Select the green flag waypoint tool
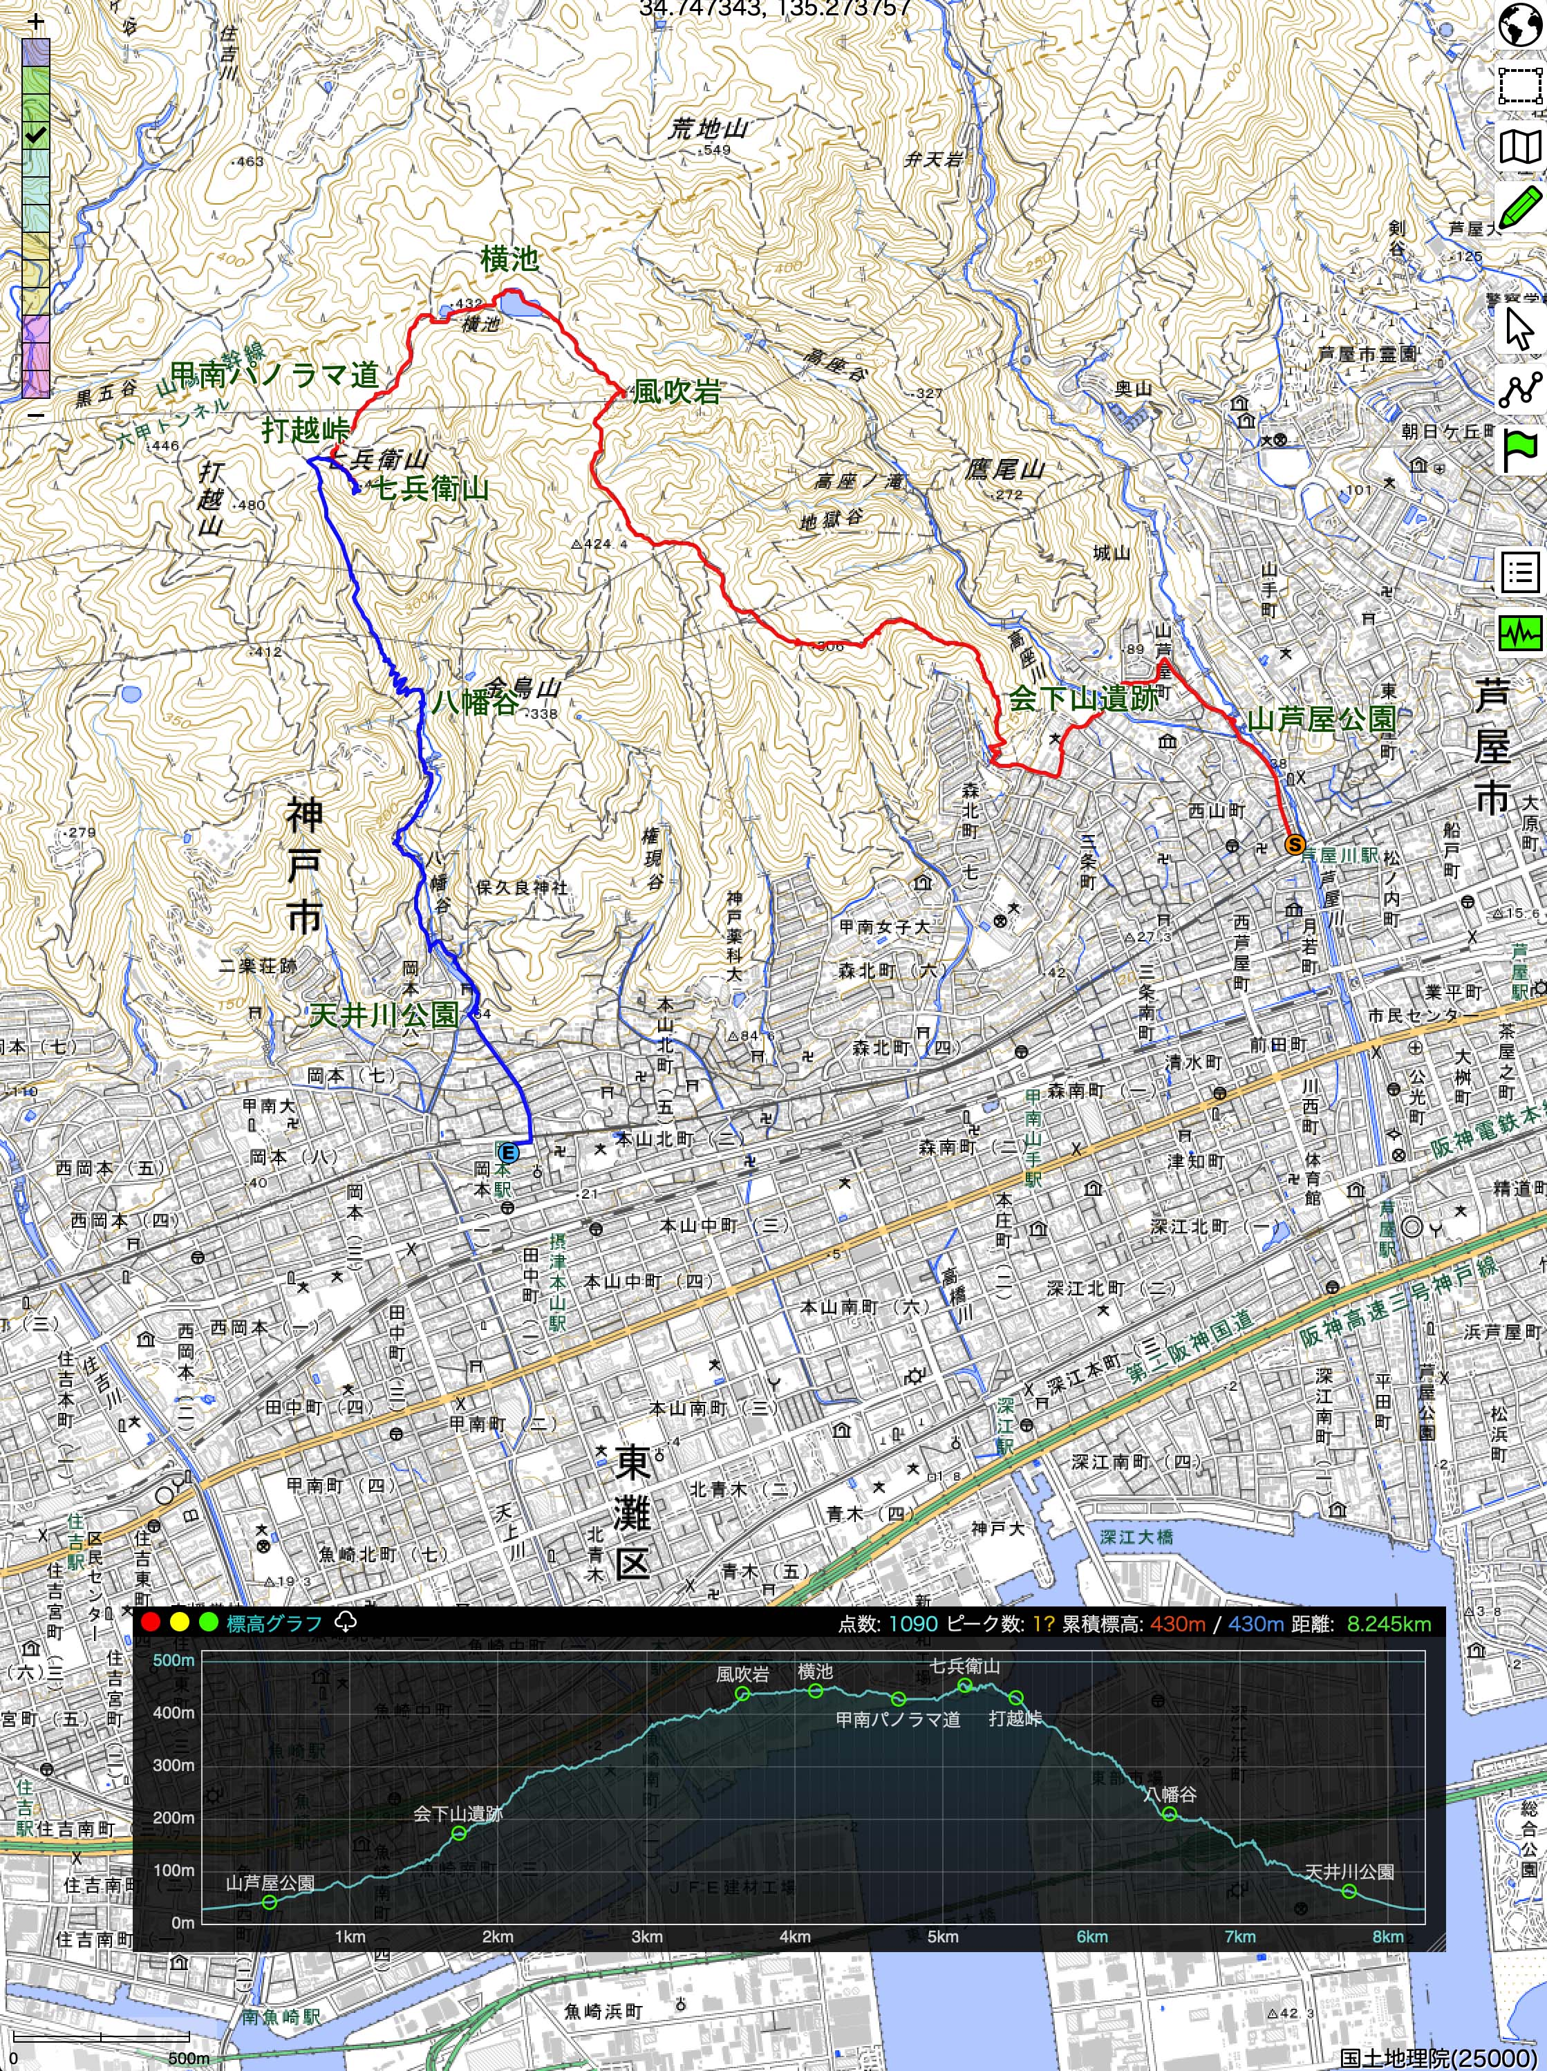Viewport: 1547px width, 2071px height. pyautogui.click(x=1520, y=450)
